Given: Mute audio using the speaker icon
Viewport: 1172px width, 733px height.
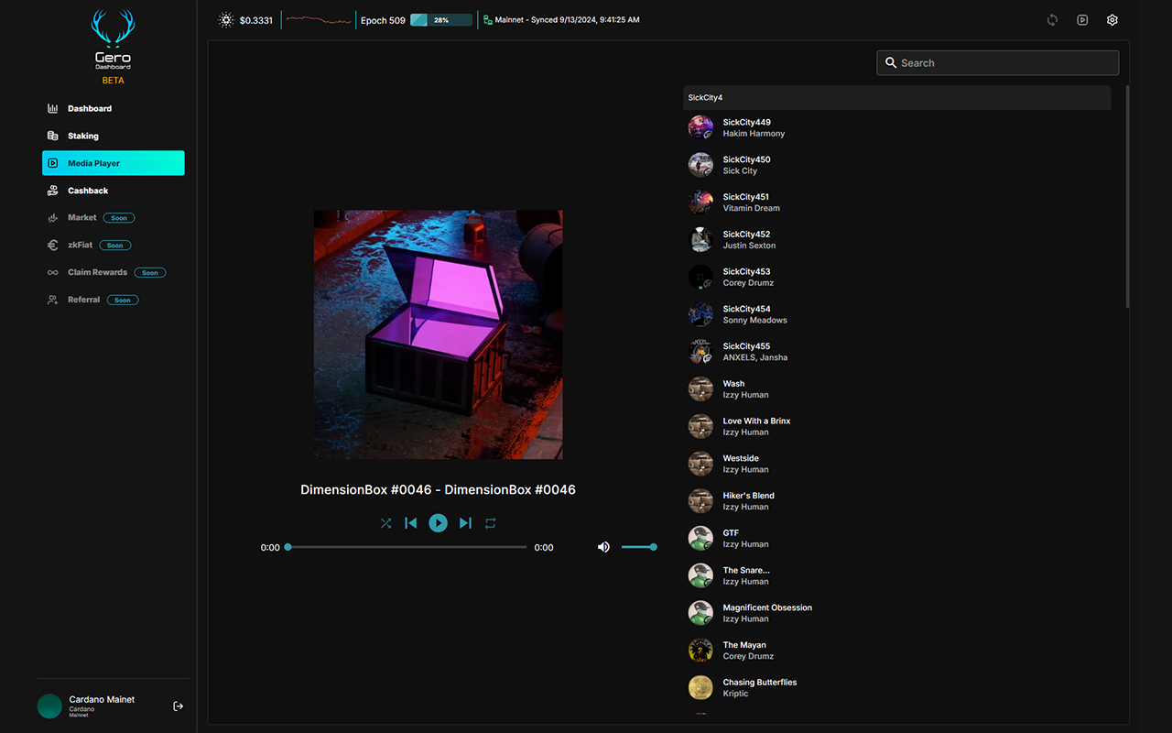Looking at the screenshot, I should point(603,546).
